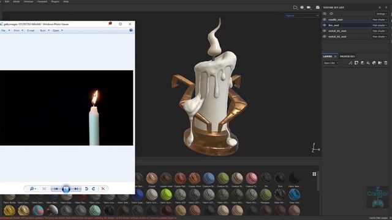
Task: Add a mask using the Layers toolbar icon
Action: (356, 63)
